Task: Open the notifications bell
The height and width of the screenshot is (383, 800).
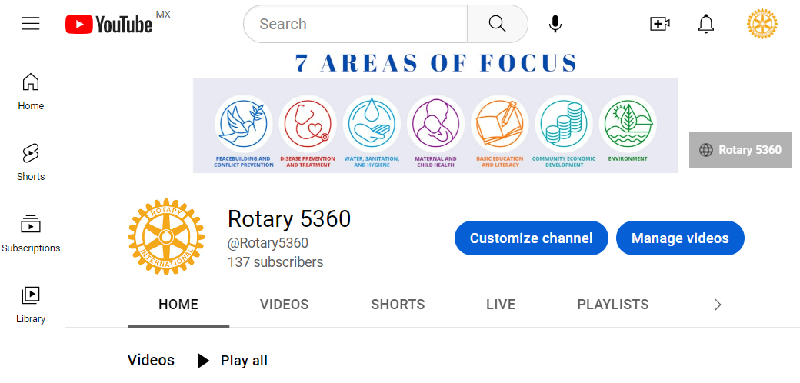Action: pos(706,24)
